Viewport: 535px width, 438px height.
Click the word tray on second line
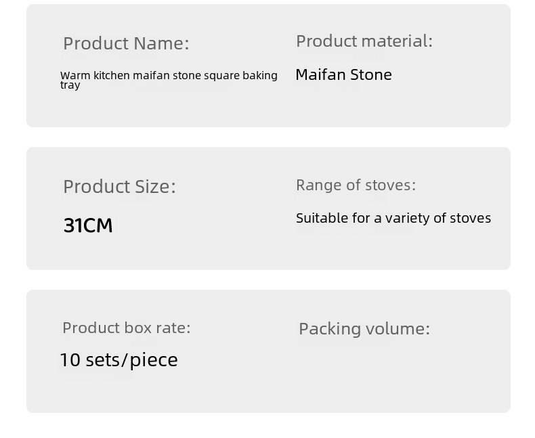70,85
